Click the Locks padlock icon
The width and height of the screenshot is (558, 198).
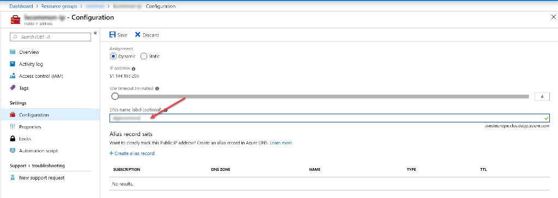13,139
